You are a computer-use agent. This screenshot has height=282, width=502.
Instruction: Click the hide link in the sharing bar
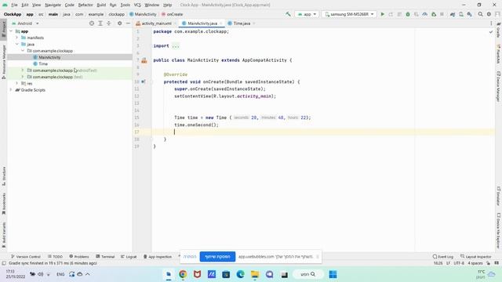point(190,256)
